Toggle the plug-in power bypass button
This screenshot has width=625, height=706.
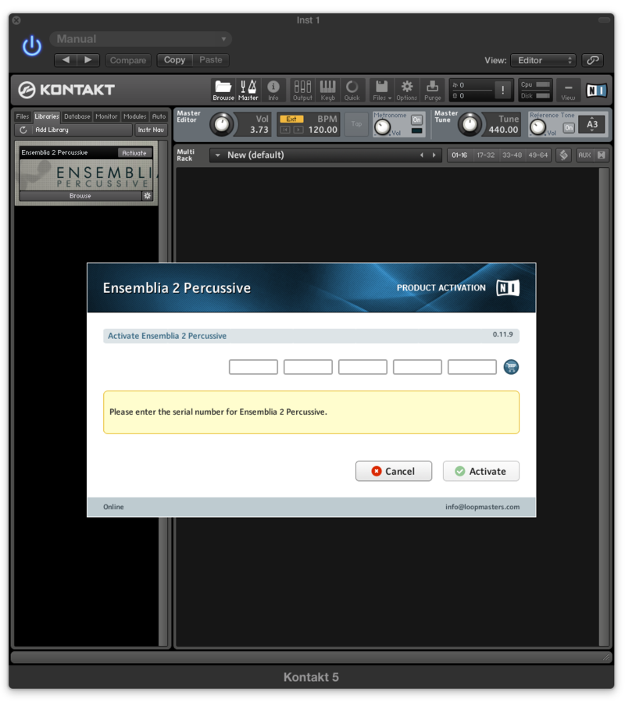(x=32, y=46)
